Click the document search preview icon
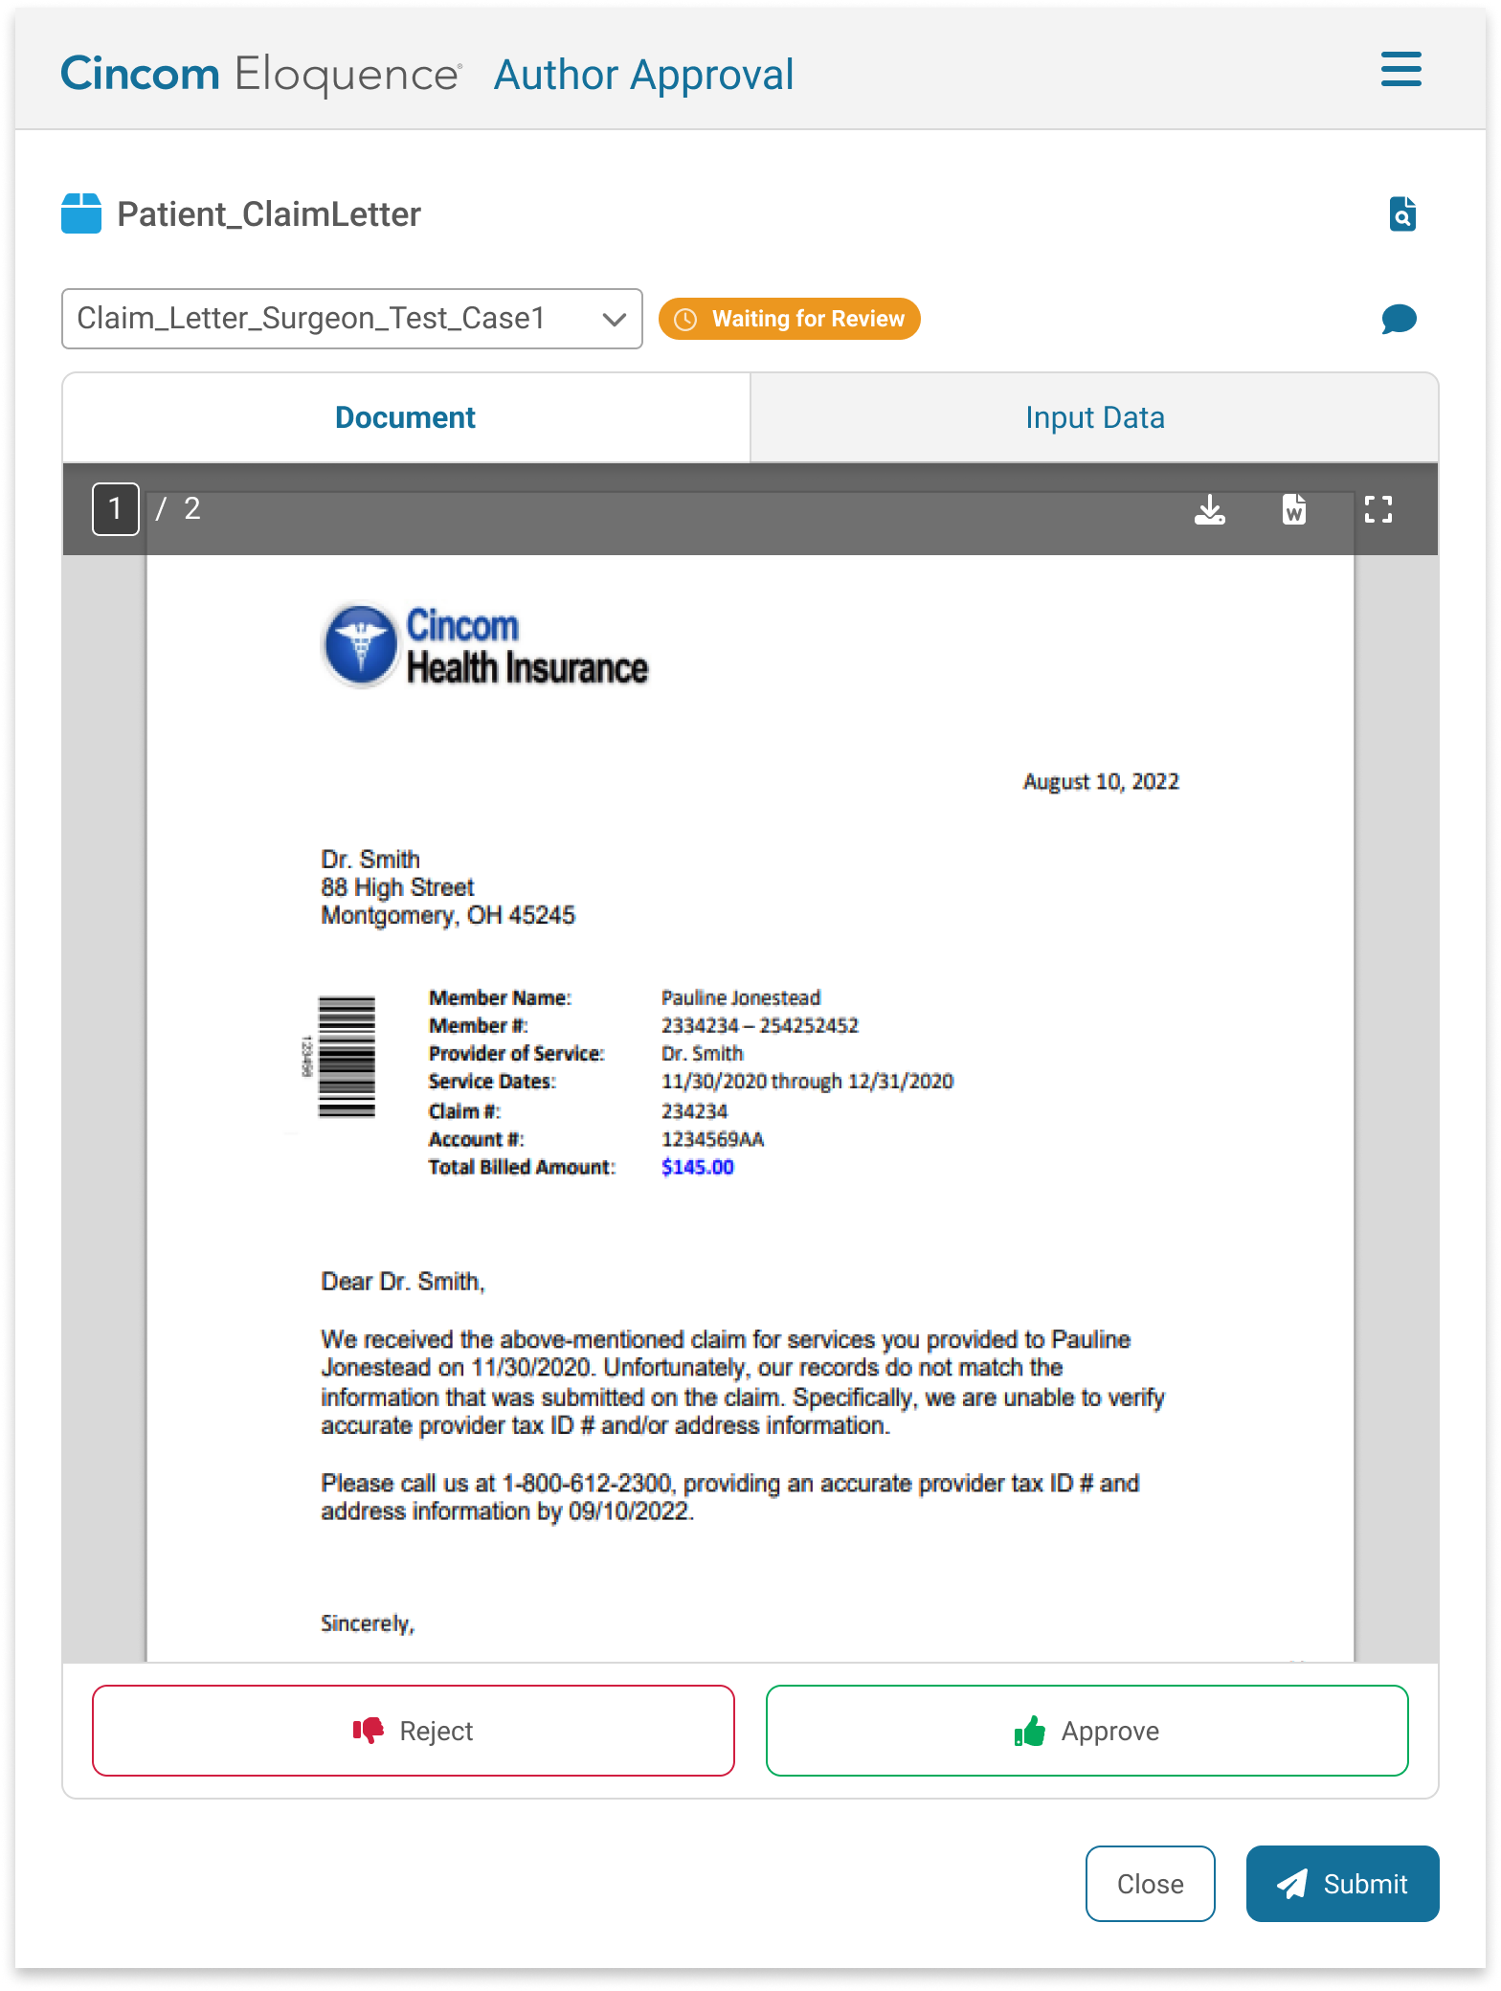This screenshot has height=1991, width=1501. point(1402,213)
